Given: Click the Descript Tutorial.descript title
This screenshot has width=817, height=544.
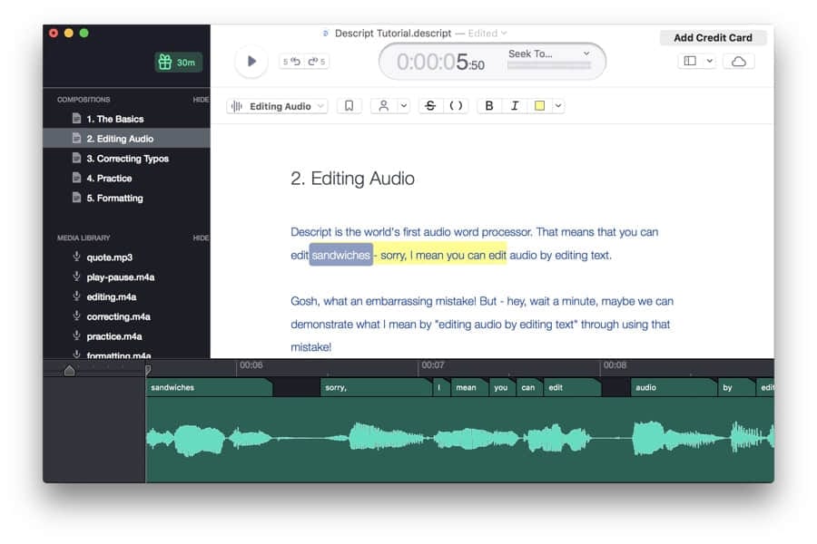Looking at the screenshot, I should click(x=393, y=34).
